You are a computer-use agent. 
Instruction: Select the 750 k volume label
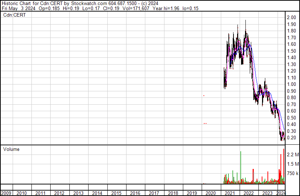293,174
